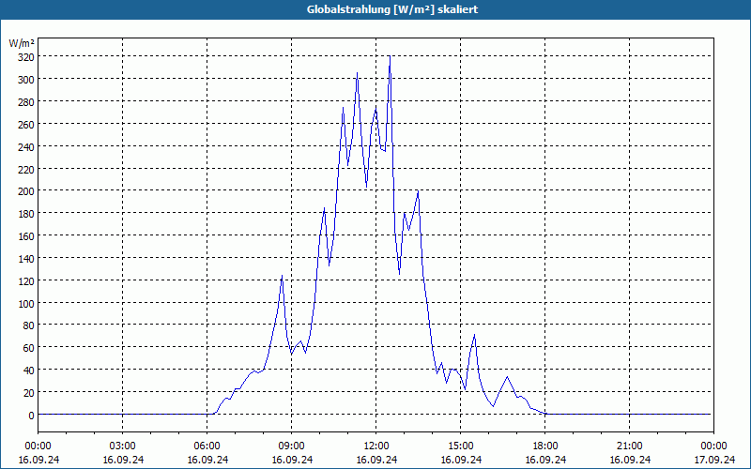
Task: Click the y-axis value 160
Action: pos(26,236)
